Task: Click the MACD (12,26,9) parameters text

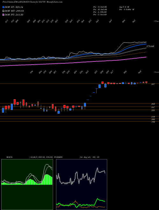Action: pyautogui.click(x=44, y=157)
